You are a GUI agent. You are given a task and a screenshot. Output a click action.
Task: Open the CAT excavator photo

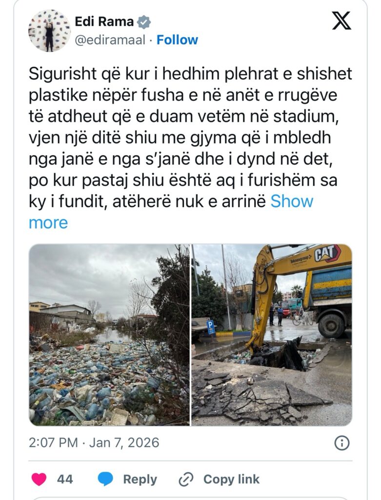point(271,335)
